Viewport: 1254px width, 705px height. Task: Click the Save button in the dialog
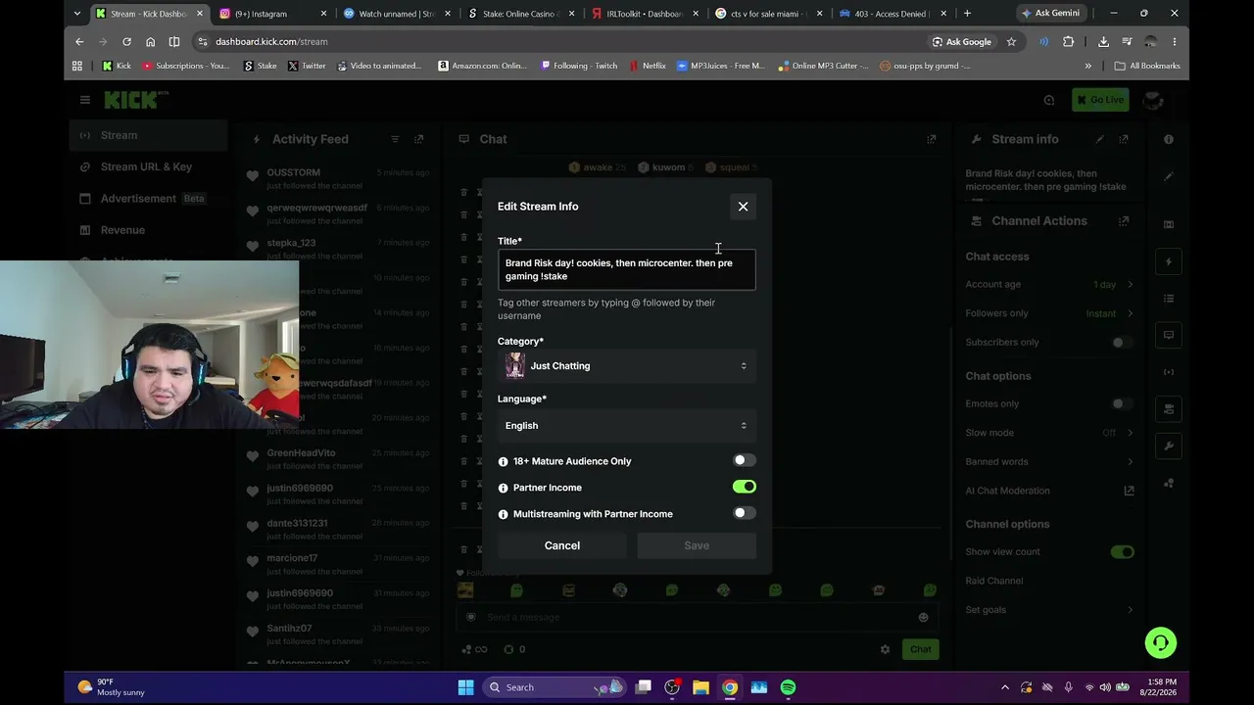click(697, 545)
